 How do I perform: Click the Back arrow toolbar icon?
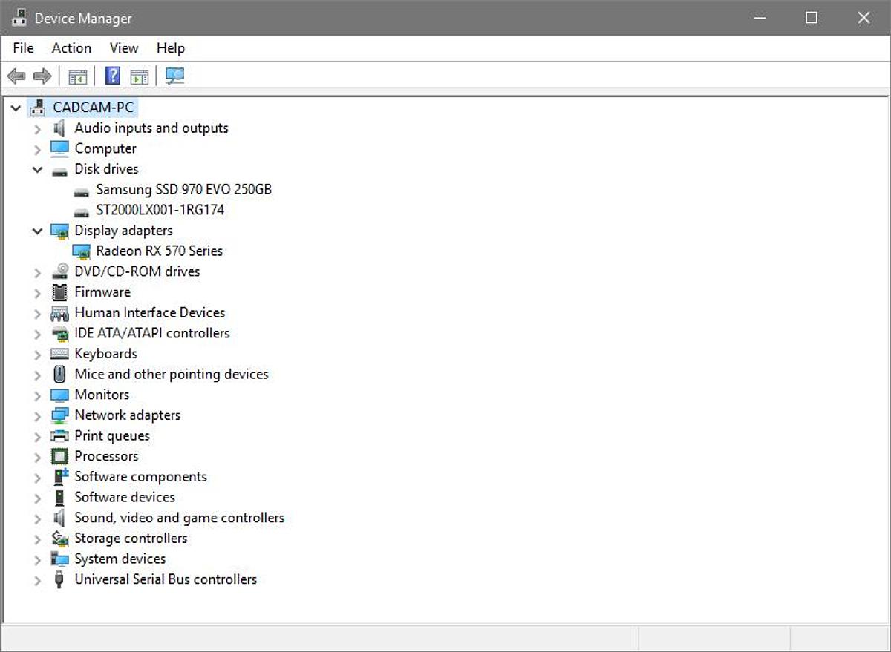click(16, 76)
